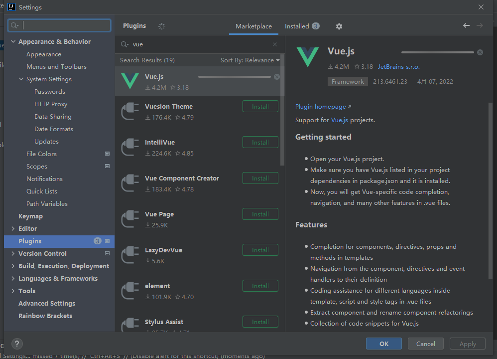
Task: Switch to the Installed tab
Action: (x=302, y=26)
